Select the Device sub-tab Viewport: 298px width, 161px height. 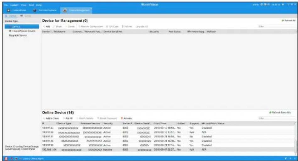pyautogui.click(x=11, y=16)
